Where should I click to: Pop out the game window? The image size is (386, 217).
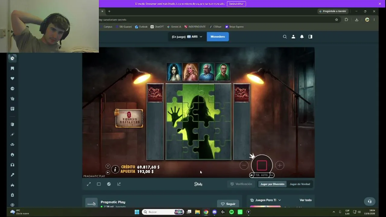tap(119, 184)
